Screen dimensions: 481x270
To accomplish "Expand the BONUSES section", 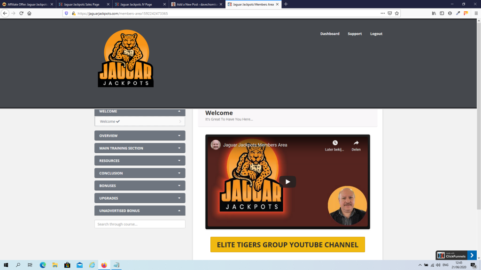I will tap(140, 186).
